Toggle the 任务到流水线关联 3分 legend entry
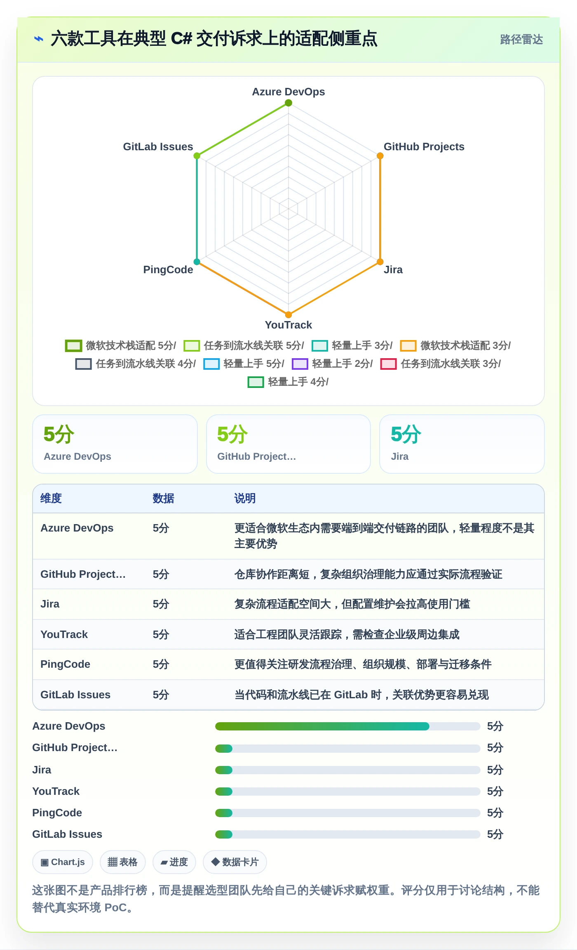Viewport: 577px width, 950px height. point(441,364)
